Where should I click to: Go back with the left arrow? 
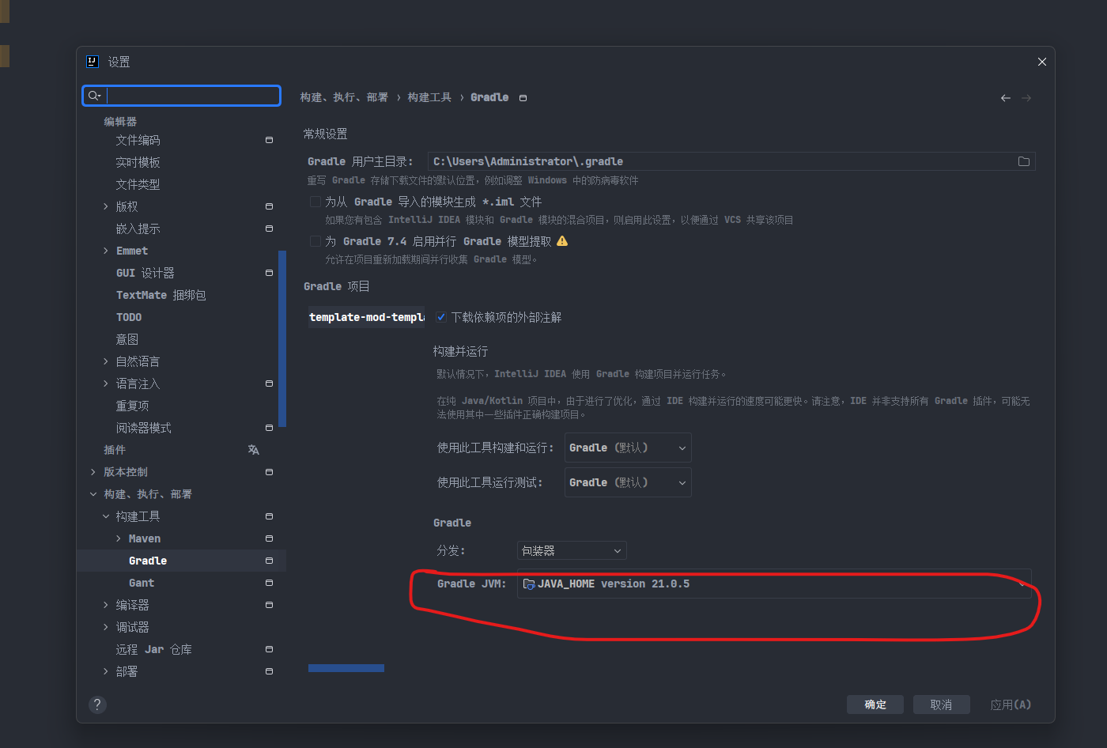coord(1006,98)
